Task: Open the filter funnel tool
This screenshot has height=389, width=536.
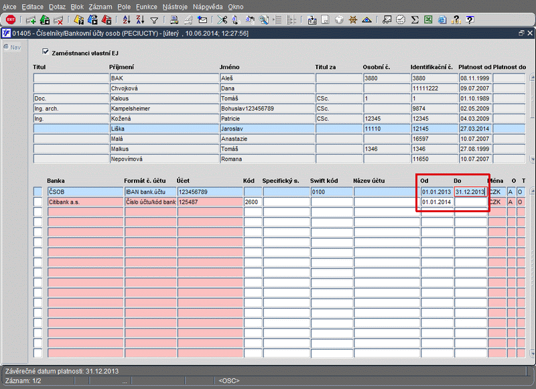Action: pos(154,20)
